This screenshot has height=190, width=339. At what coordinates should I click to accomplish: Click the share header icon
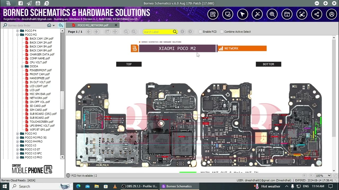(x=317, y=14)
